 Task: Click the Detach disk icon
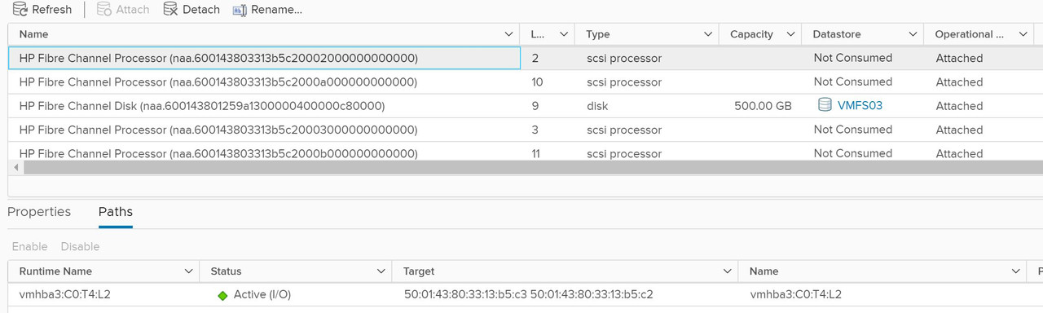click(169, 10)
